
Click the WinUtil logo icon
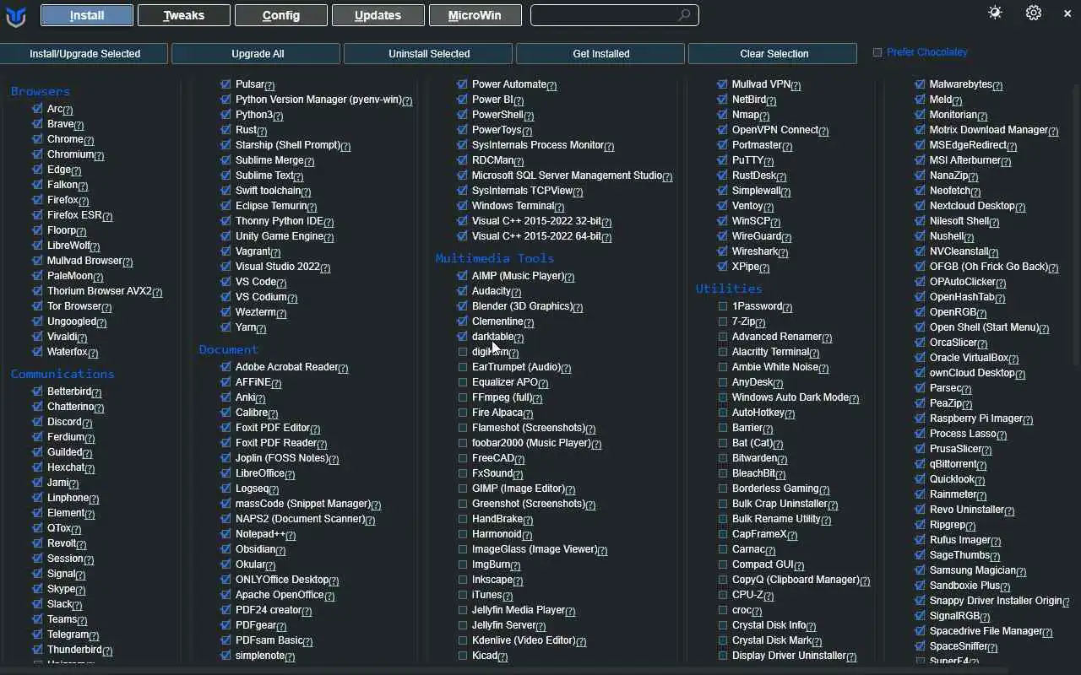[x=15, y=15]
